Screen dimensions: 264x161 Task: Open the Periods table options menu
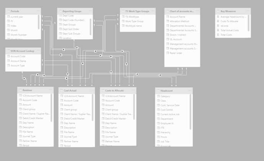[38, 11]
